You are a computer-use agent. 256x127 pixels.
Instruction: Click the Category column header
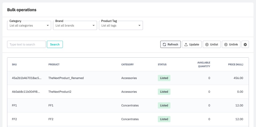coord(127,65)
